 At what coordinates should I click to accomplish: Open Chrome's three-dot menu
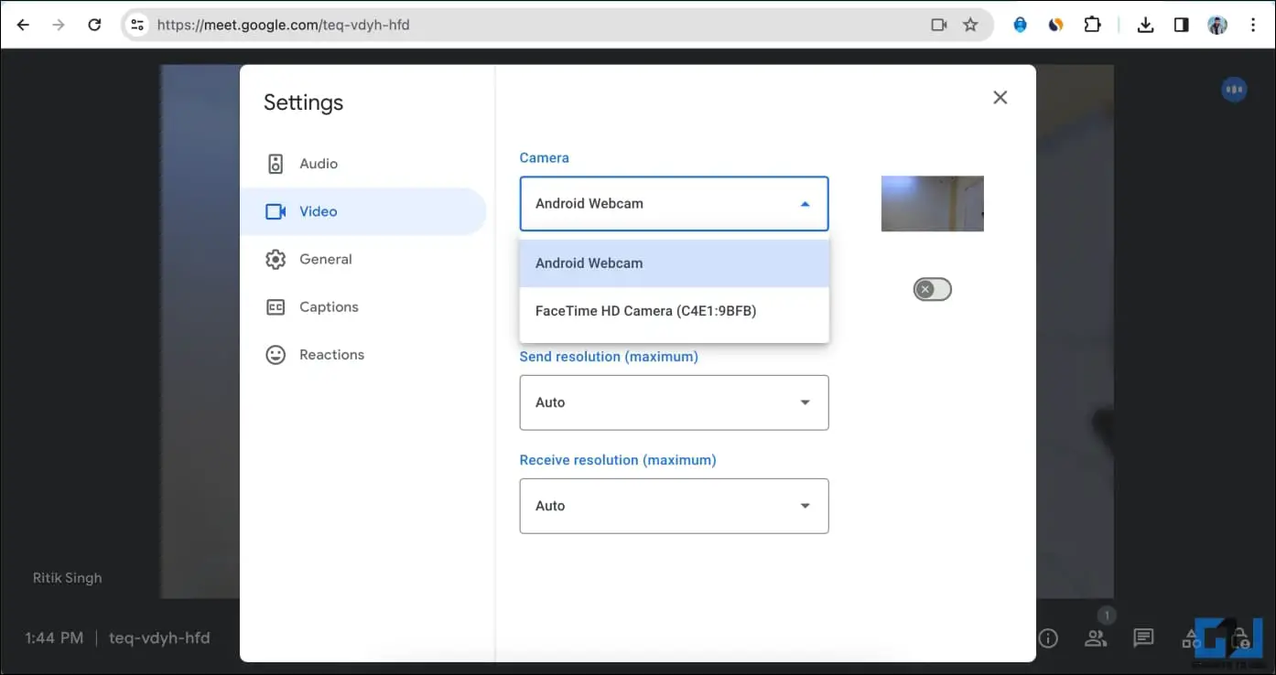tap(1252, 25)
